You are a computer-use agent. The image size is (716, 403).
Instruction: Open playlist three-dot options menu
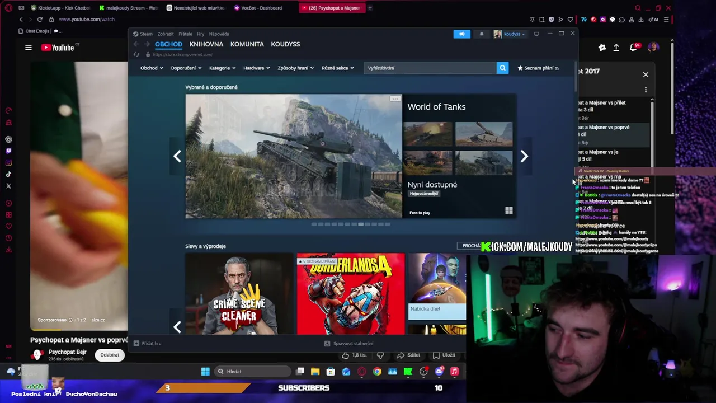click(646, 90)
